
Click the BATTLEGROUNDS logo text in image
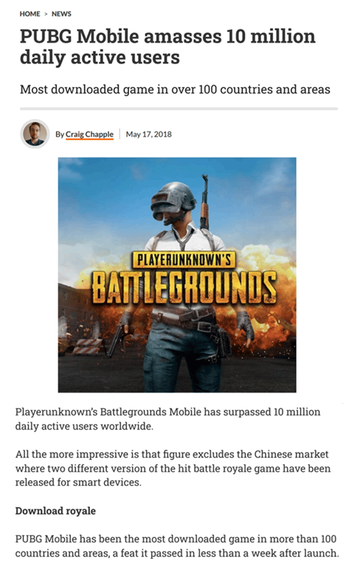click(184, 288)
